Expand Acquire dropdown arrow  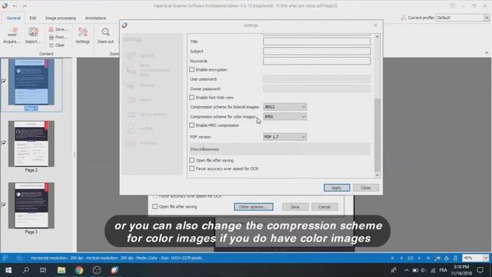click(12, 46)
